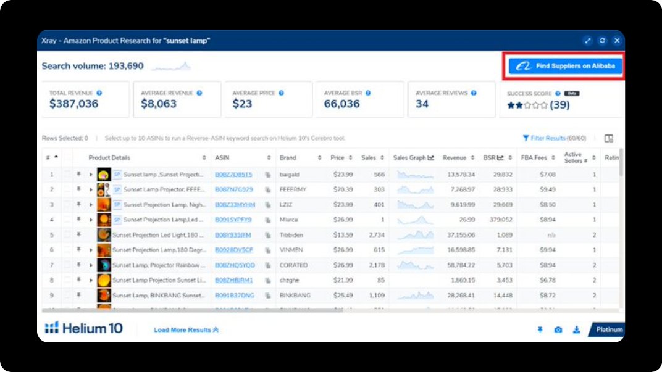662x372 pixels.
Task: Pin the BINKBANG product row
Action: coord(78,295)
